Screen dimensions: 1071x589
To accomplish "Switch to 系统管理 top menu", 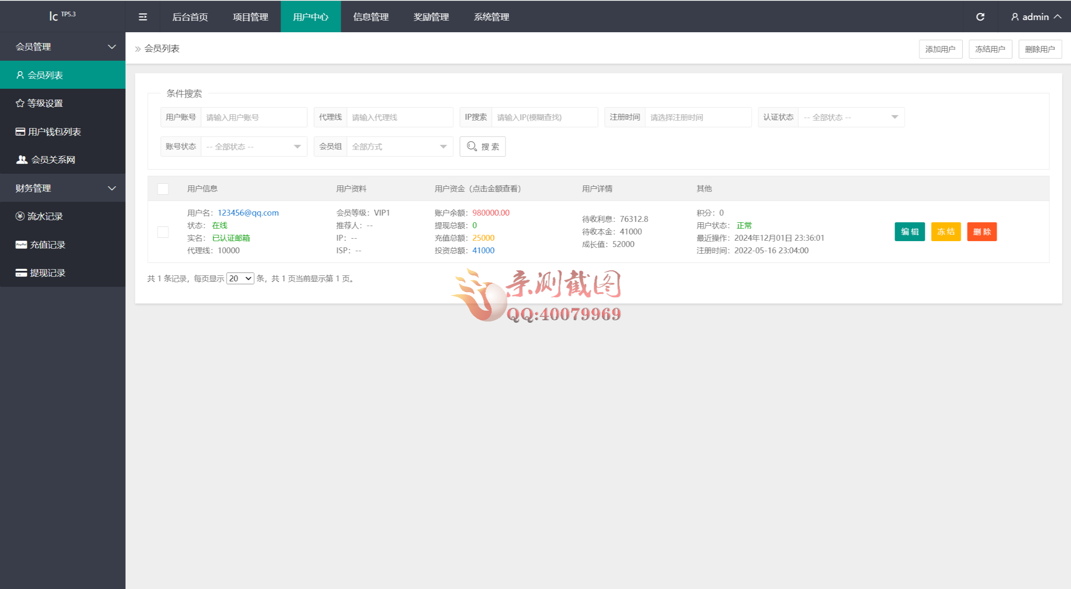I will (x=491, y=17).
